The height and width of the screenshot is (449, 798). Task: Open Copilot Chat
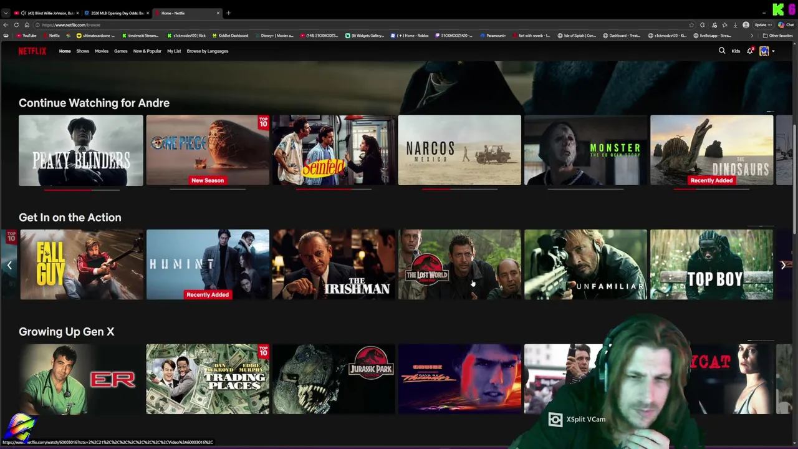coord(786,25)
